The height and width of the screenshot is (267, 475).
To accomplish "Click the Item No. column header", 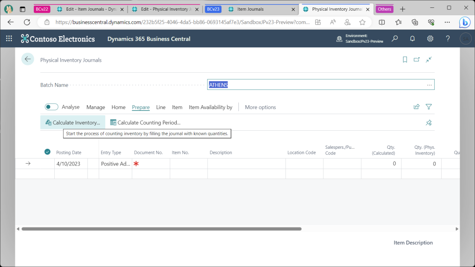I will [x=180, y=153].
